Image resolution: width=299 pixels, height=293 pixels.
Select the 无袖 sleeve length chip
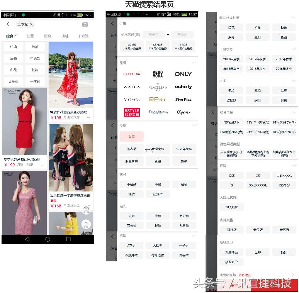158,216
